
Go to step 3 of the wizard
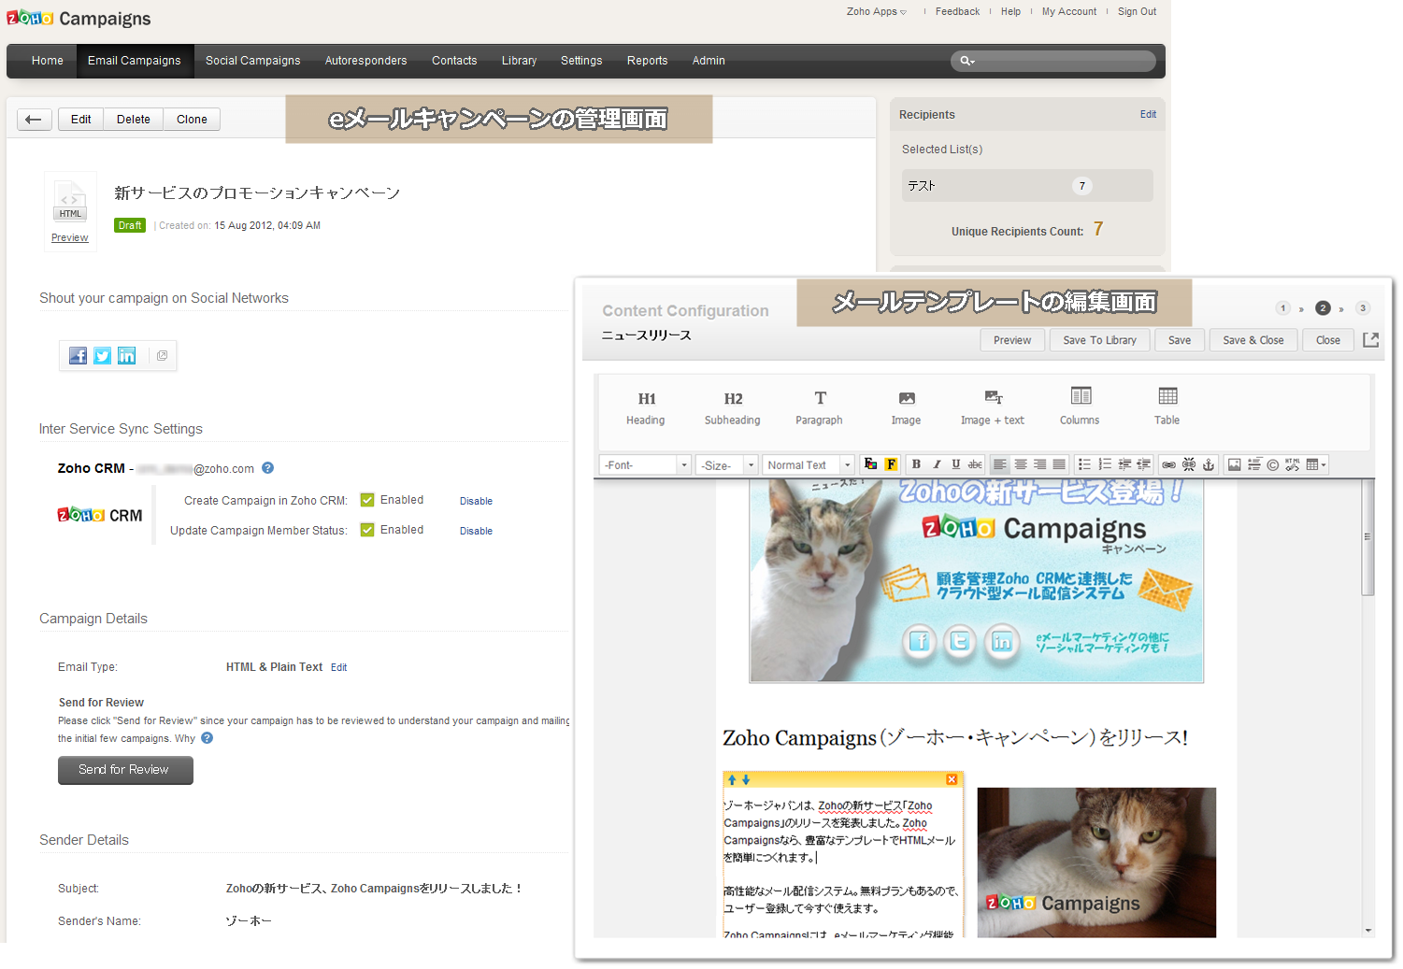coord(1363,308)
